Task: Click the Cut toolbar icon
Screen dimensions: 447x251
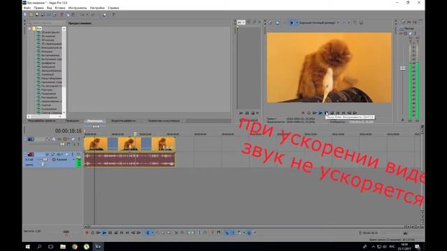Action: pos(62,15)
